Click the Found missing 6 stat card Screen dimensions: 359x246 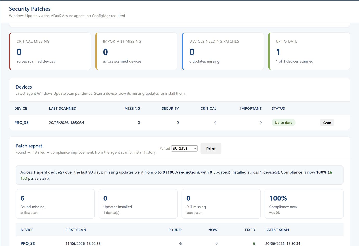[x=55, y=204]
